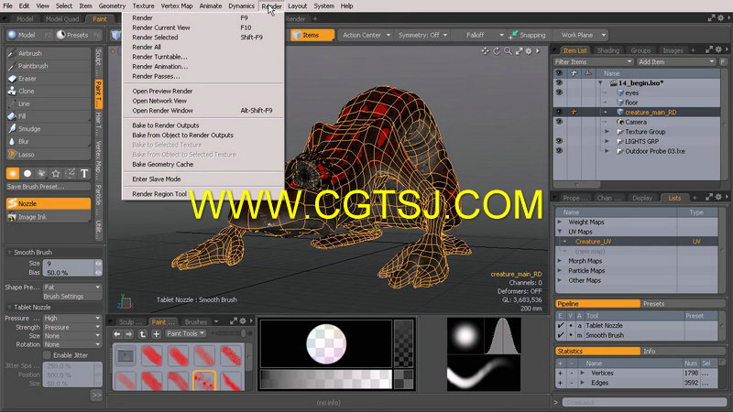Open Shape Preset Fat dropdown
This screenshot has width=733, height=412.
(72, 287)
